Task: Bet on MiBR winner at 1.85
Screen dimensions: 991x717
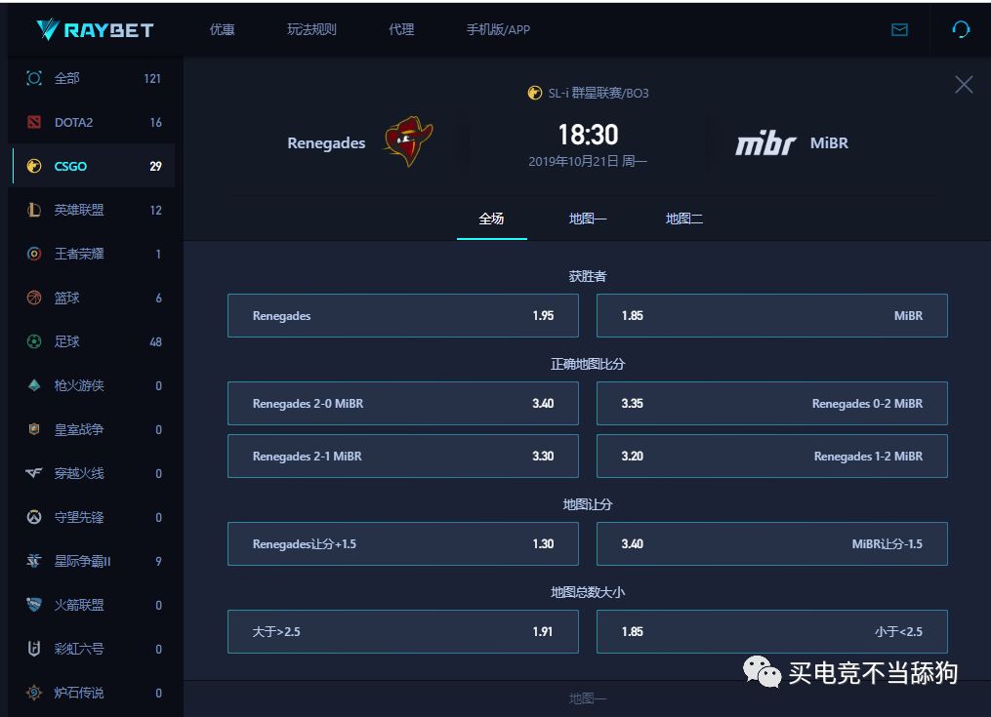Action: tap(771, 315)
